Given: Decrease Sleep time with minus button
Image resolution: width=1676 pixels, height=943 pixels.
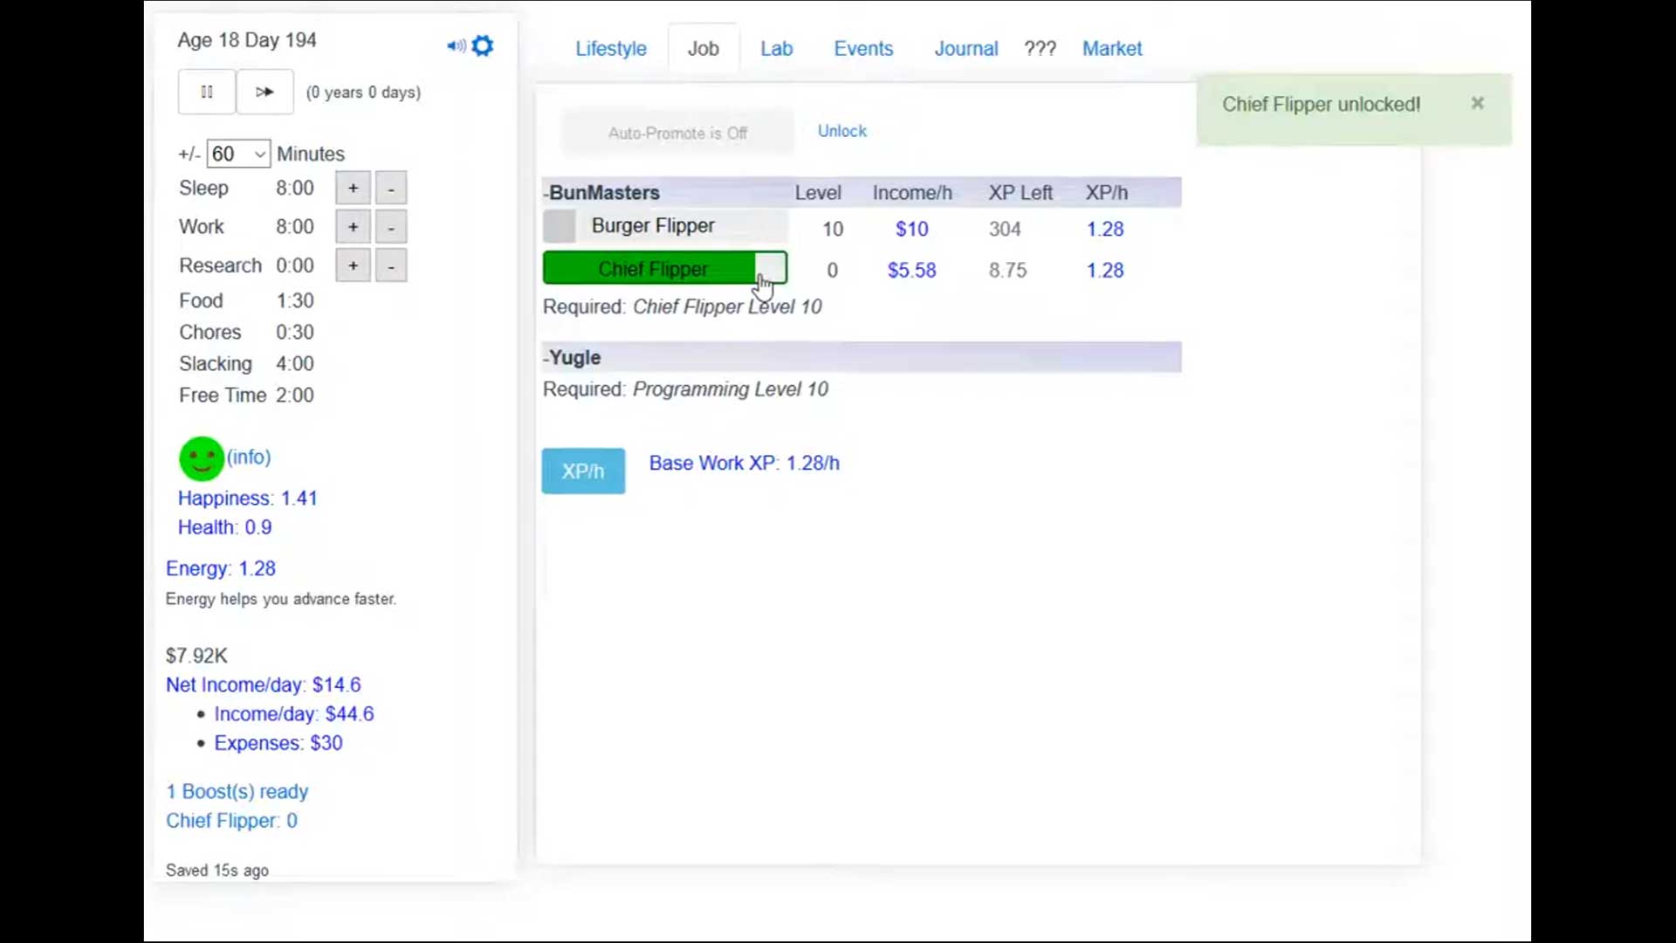Looking at the screenshot, I should click(391, 188).
